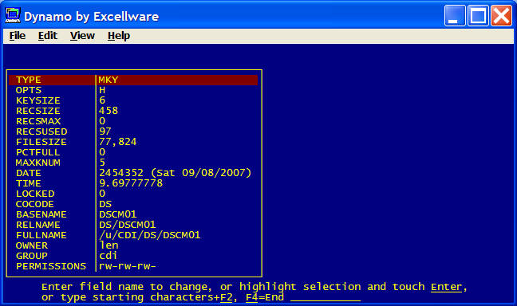Maximize the Dynamo window
Viewport: 517px width, 306px height.
478,15
